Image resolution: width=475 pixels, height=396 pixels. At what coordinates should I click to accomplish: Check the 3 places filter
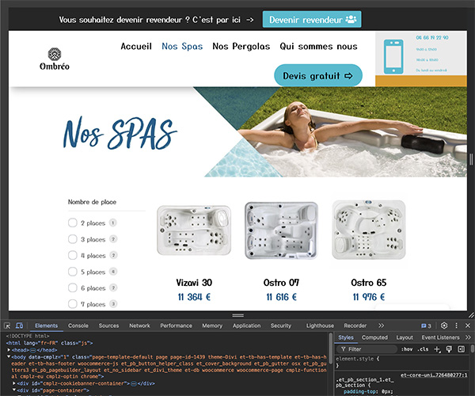(x=73, y=239)
